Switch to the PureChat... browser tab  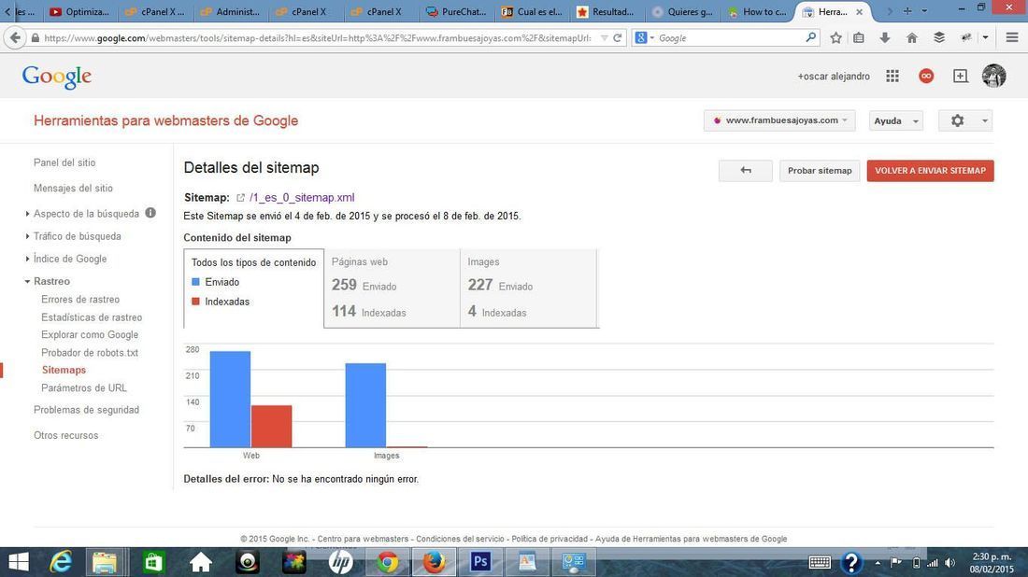(x=456, y=12)
